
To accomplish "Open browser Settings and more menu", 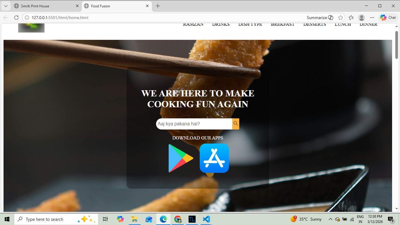I will tap(372, 18).
